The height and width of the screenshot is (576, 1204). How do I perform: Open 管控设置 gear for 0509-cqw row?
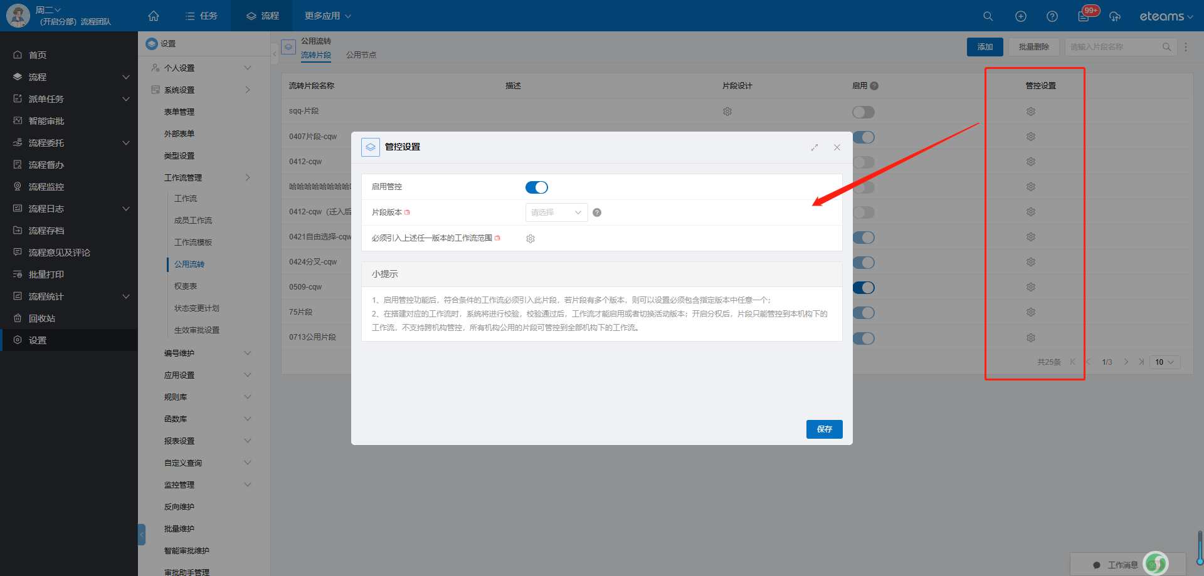click(x=1031, y=287)
